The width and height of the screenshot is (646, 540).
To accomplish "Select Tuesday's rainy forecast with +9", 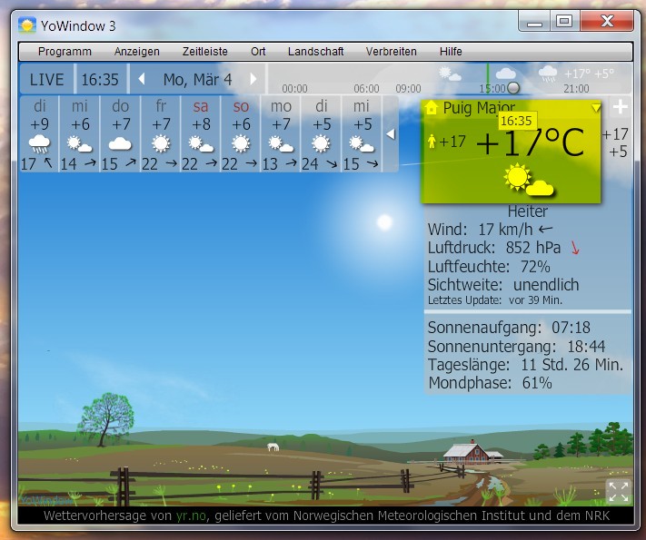I will [40, 134].
